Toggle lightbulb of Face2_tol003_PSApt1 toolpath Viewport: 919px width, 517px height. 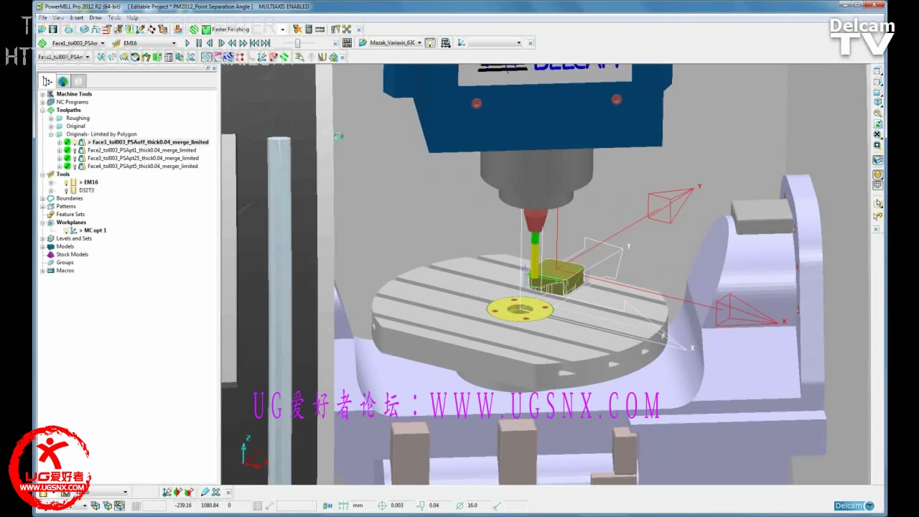coord(75,150)
